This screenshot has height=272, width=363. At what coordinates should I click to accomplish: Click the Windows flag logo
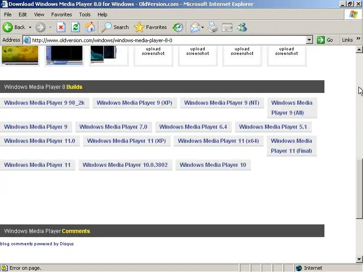pos(353,15)
